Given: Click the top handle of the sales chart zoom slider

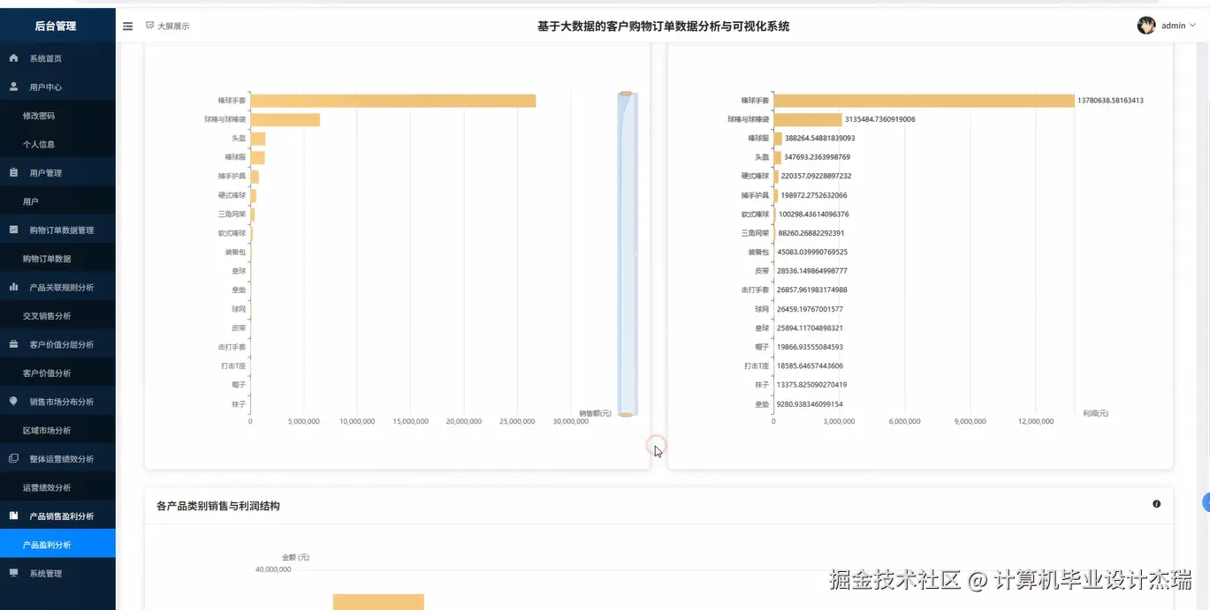Looking at the screenshot, I should [626, 93].
